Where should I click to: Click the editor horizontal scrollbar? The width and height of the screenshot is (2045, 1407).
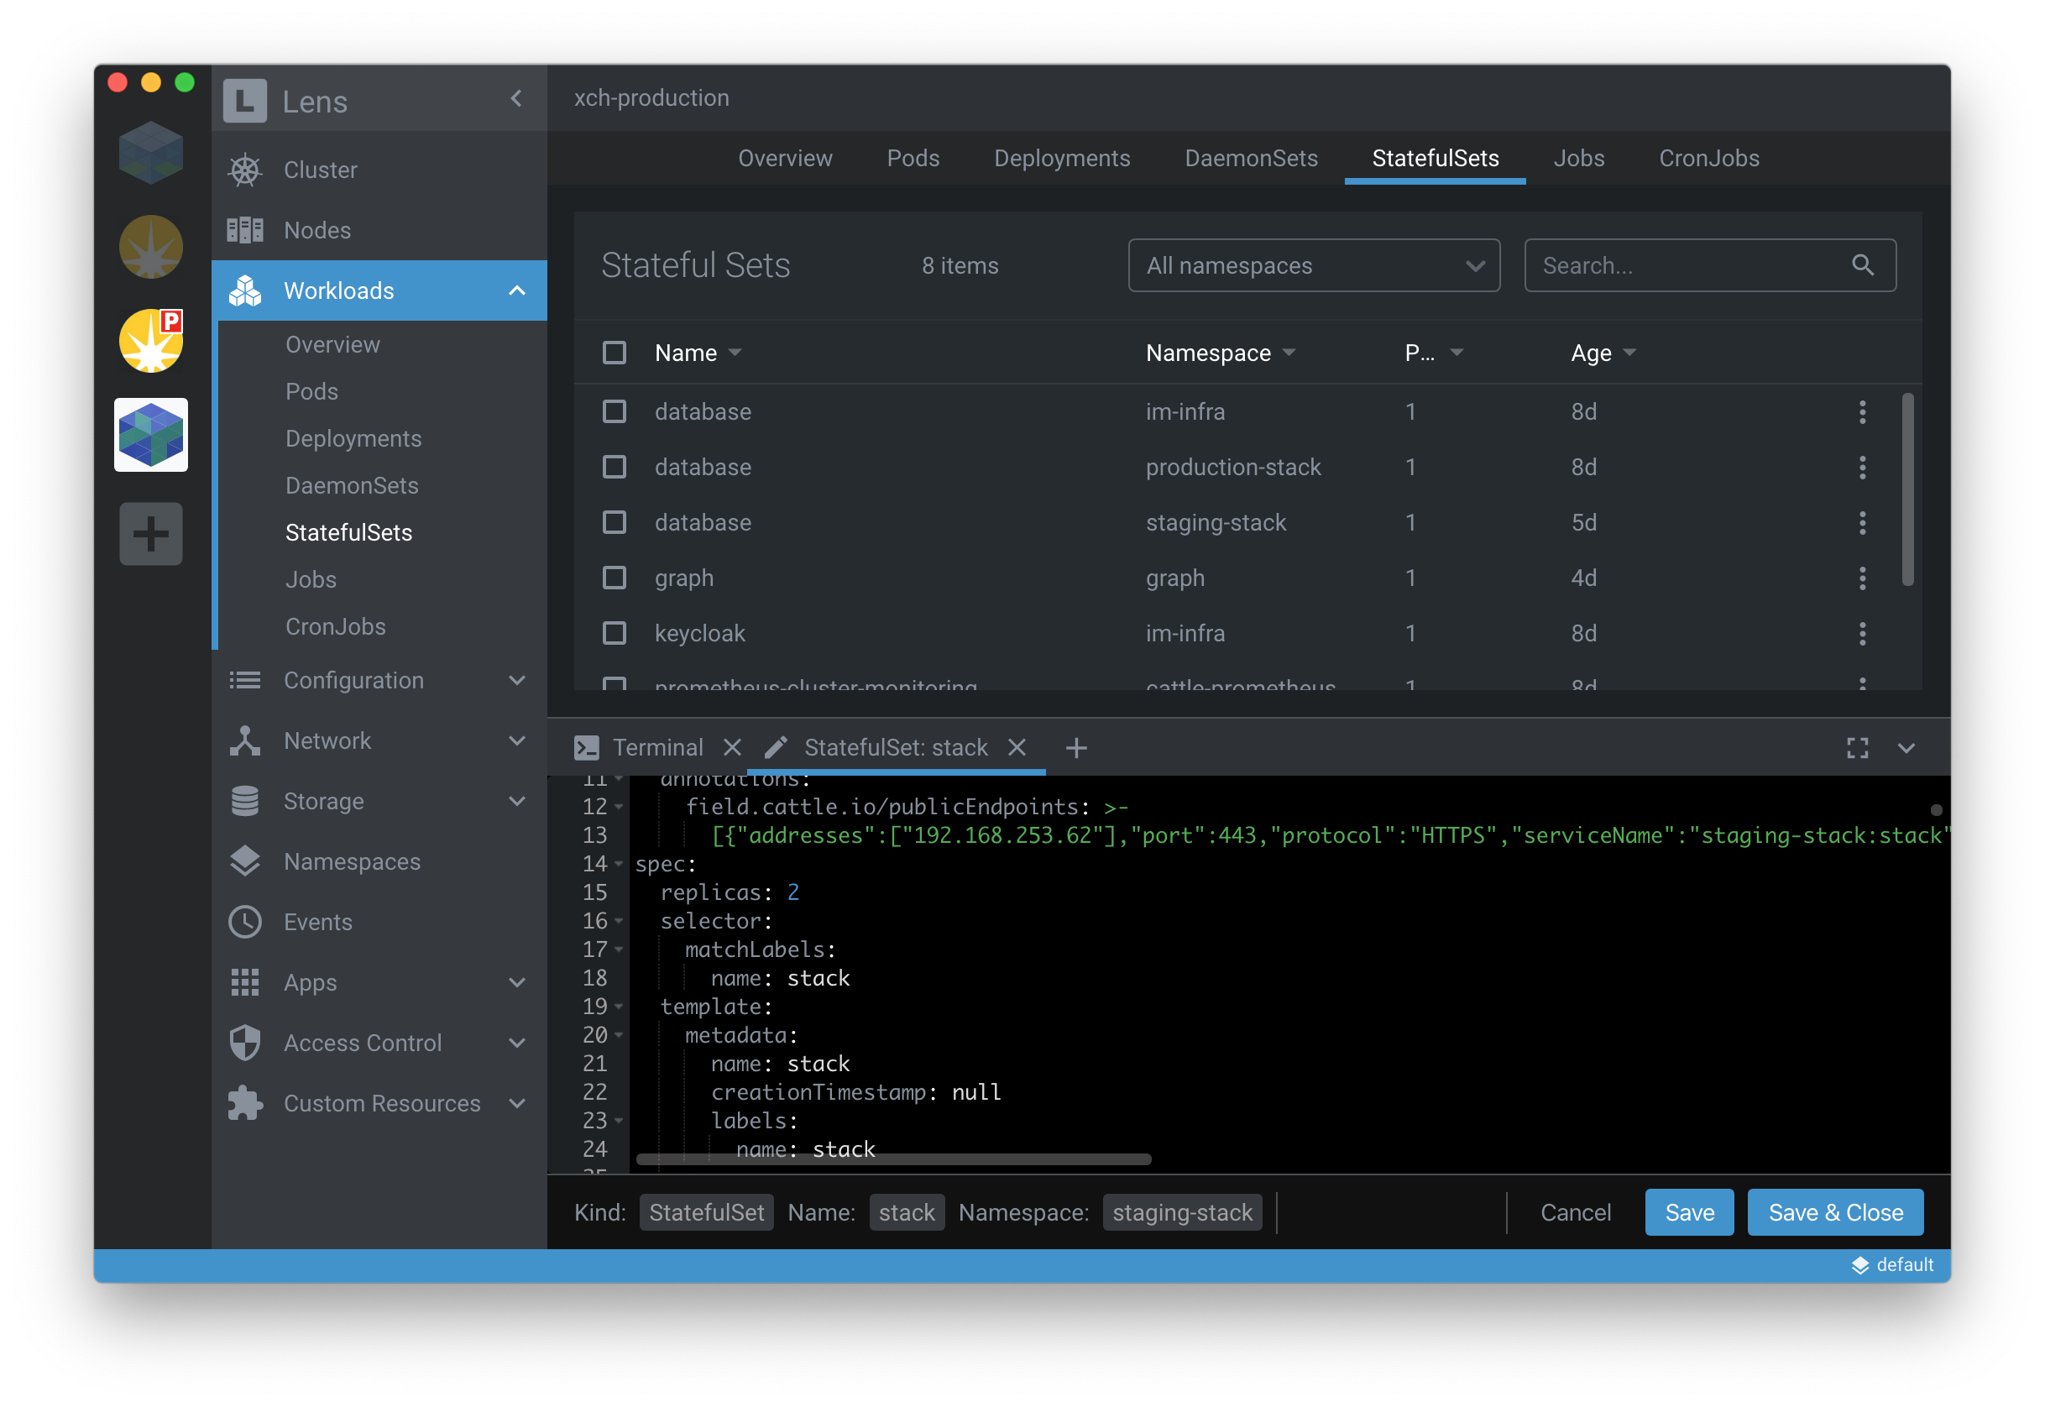(x=894, y=1159)
